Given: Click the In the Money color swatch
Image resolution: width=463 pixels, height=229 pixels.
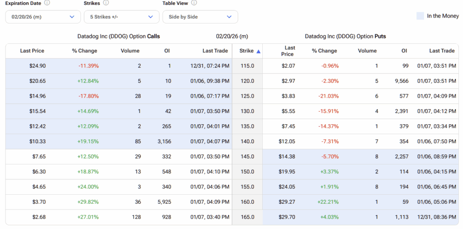Looking at the screenshot, I should (420, 16).
